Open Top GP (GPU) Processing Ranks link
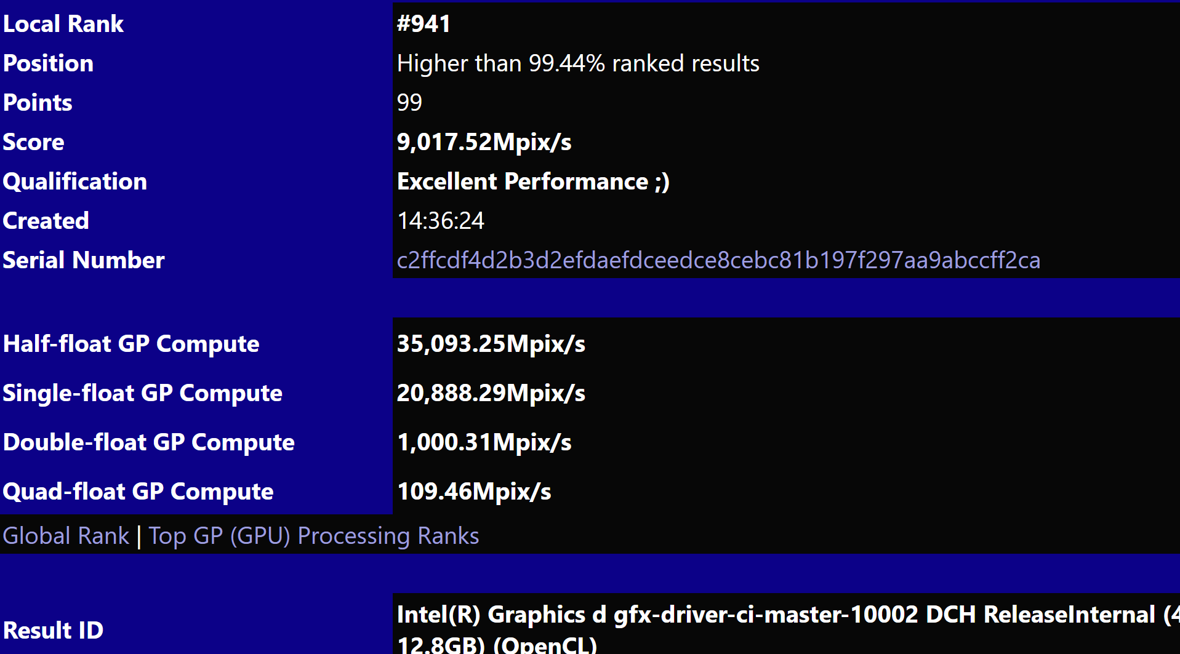 314,536
